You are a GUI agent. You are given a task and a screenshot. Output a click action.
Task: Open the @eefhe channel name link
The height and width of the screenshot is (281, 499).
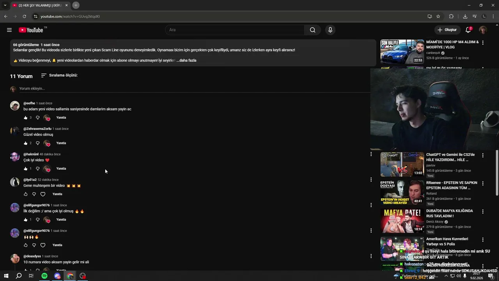point(29,103)
